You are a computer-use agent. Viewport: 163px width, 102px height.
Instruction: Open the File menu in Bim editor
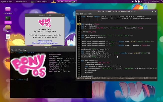[x=77, y=14]
